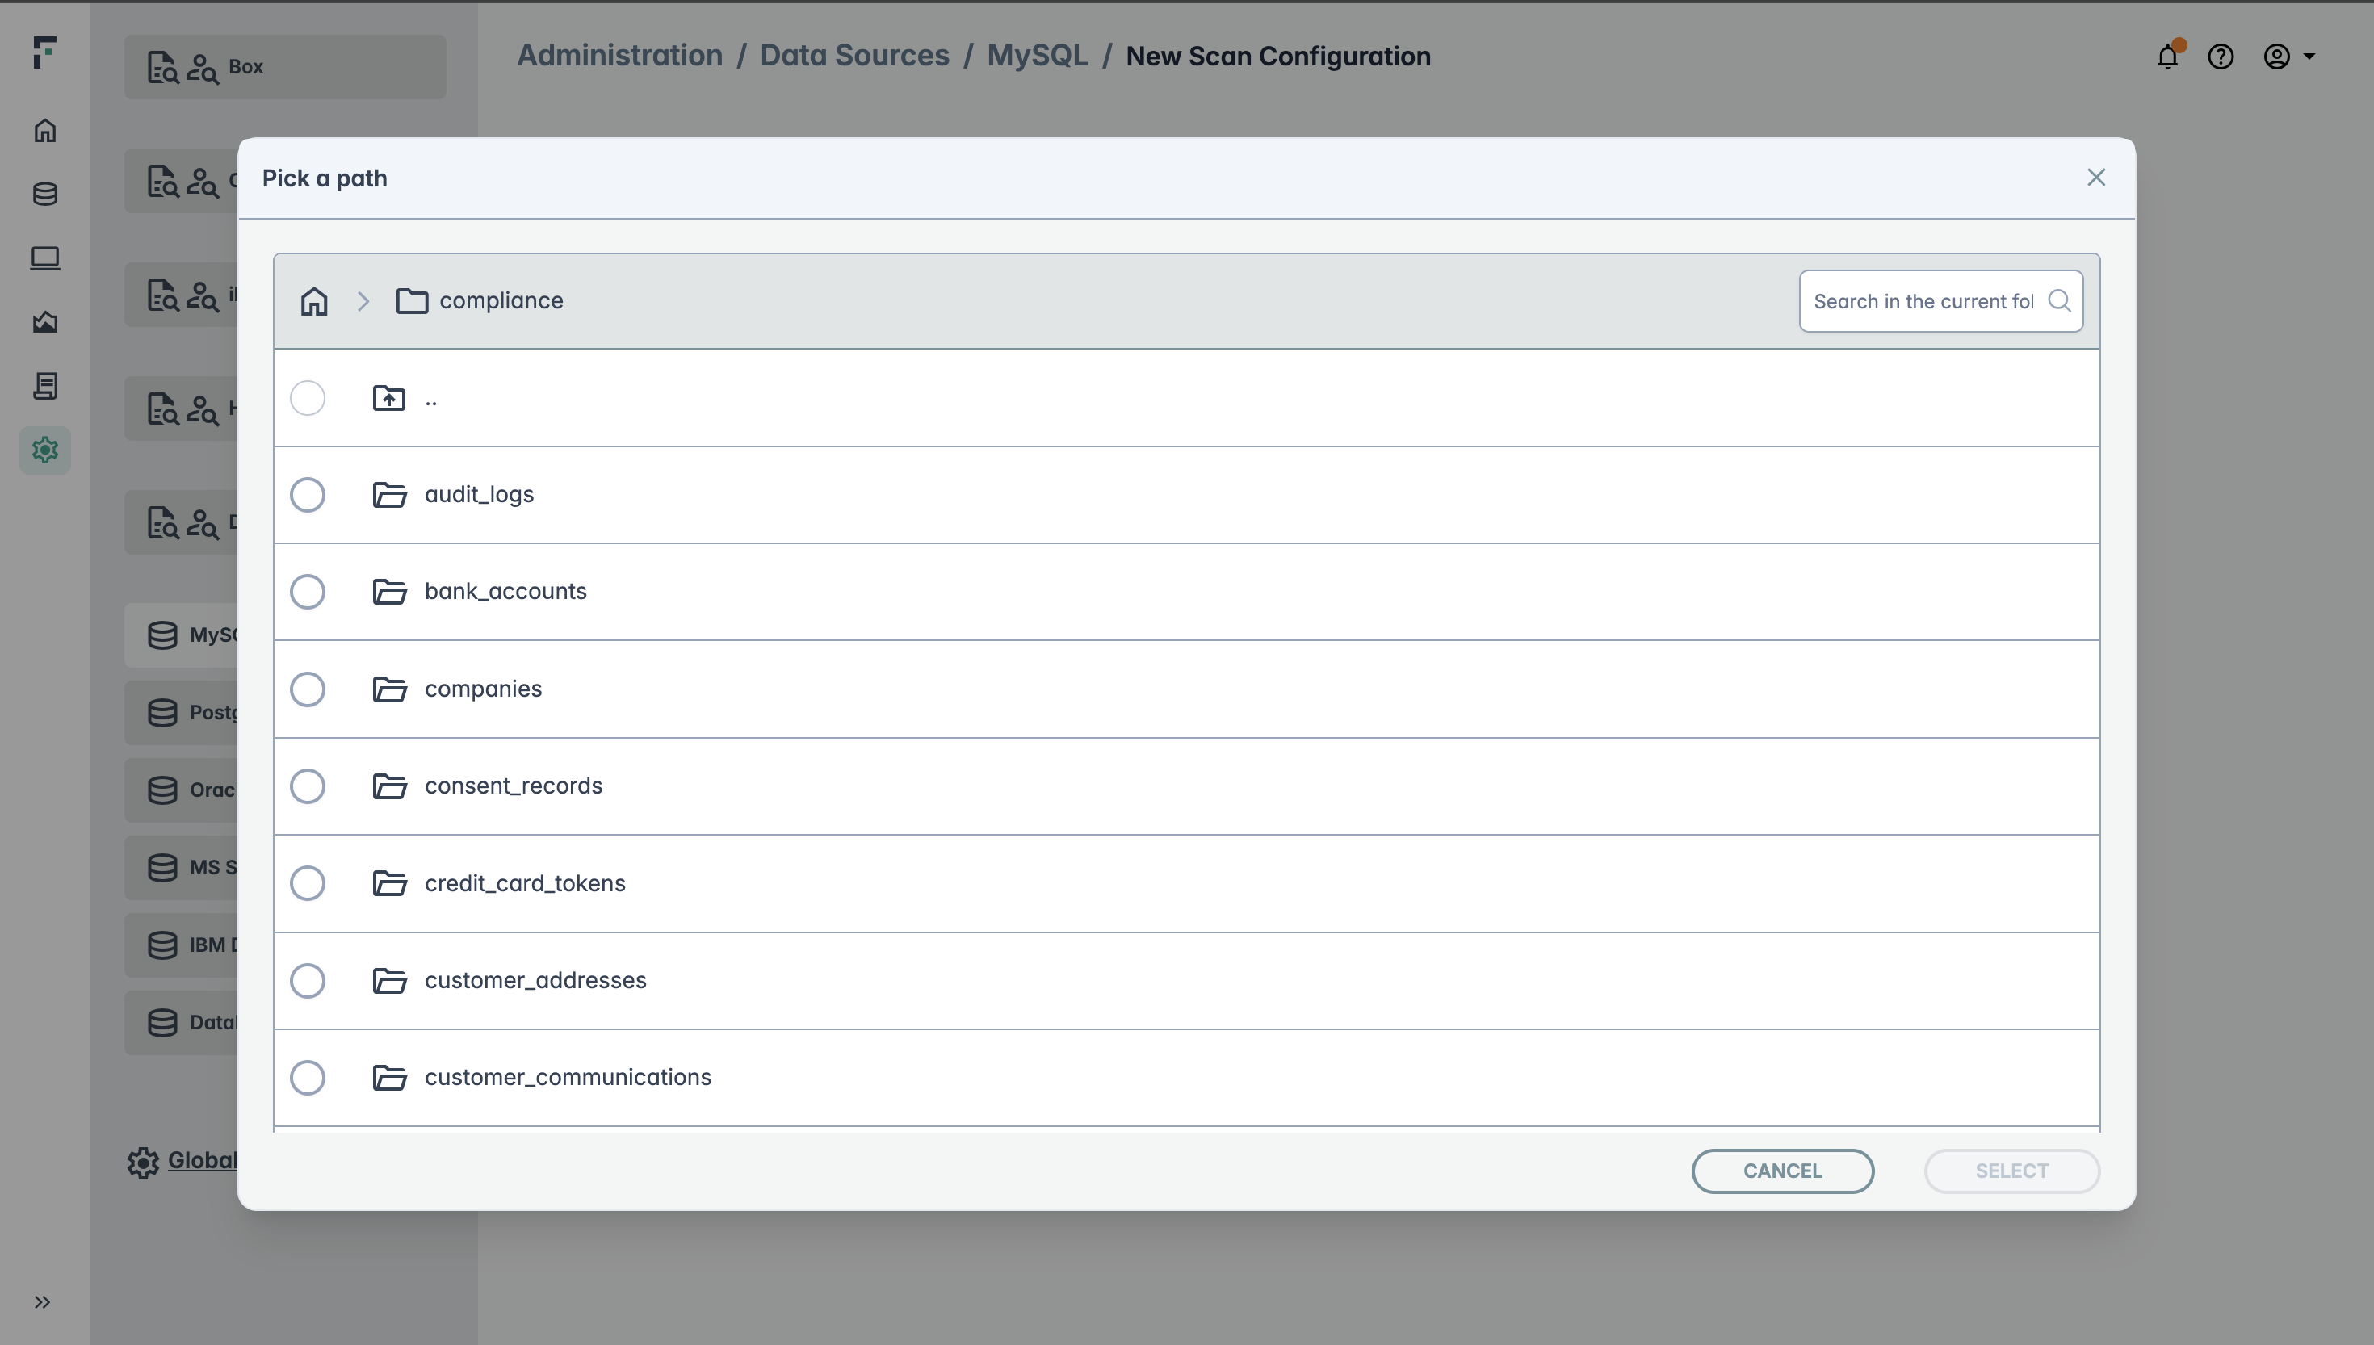This screenshot has height=1345, width=2374.
Task: Click the parent folder up icon
Action: pyautogui.click(x=389, y=398)
